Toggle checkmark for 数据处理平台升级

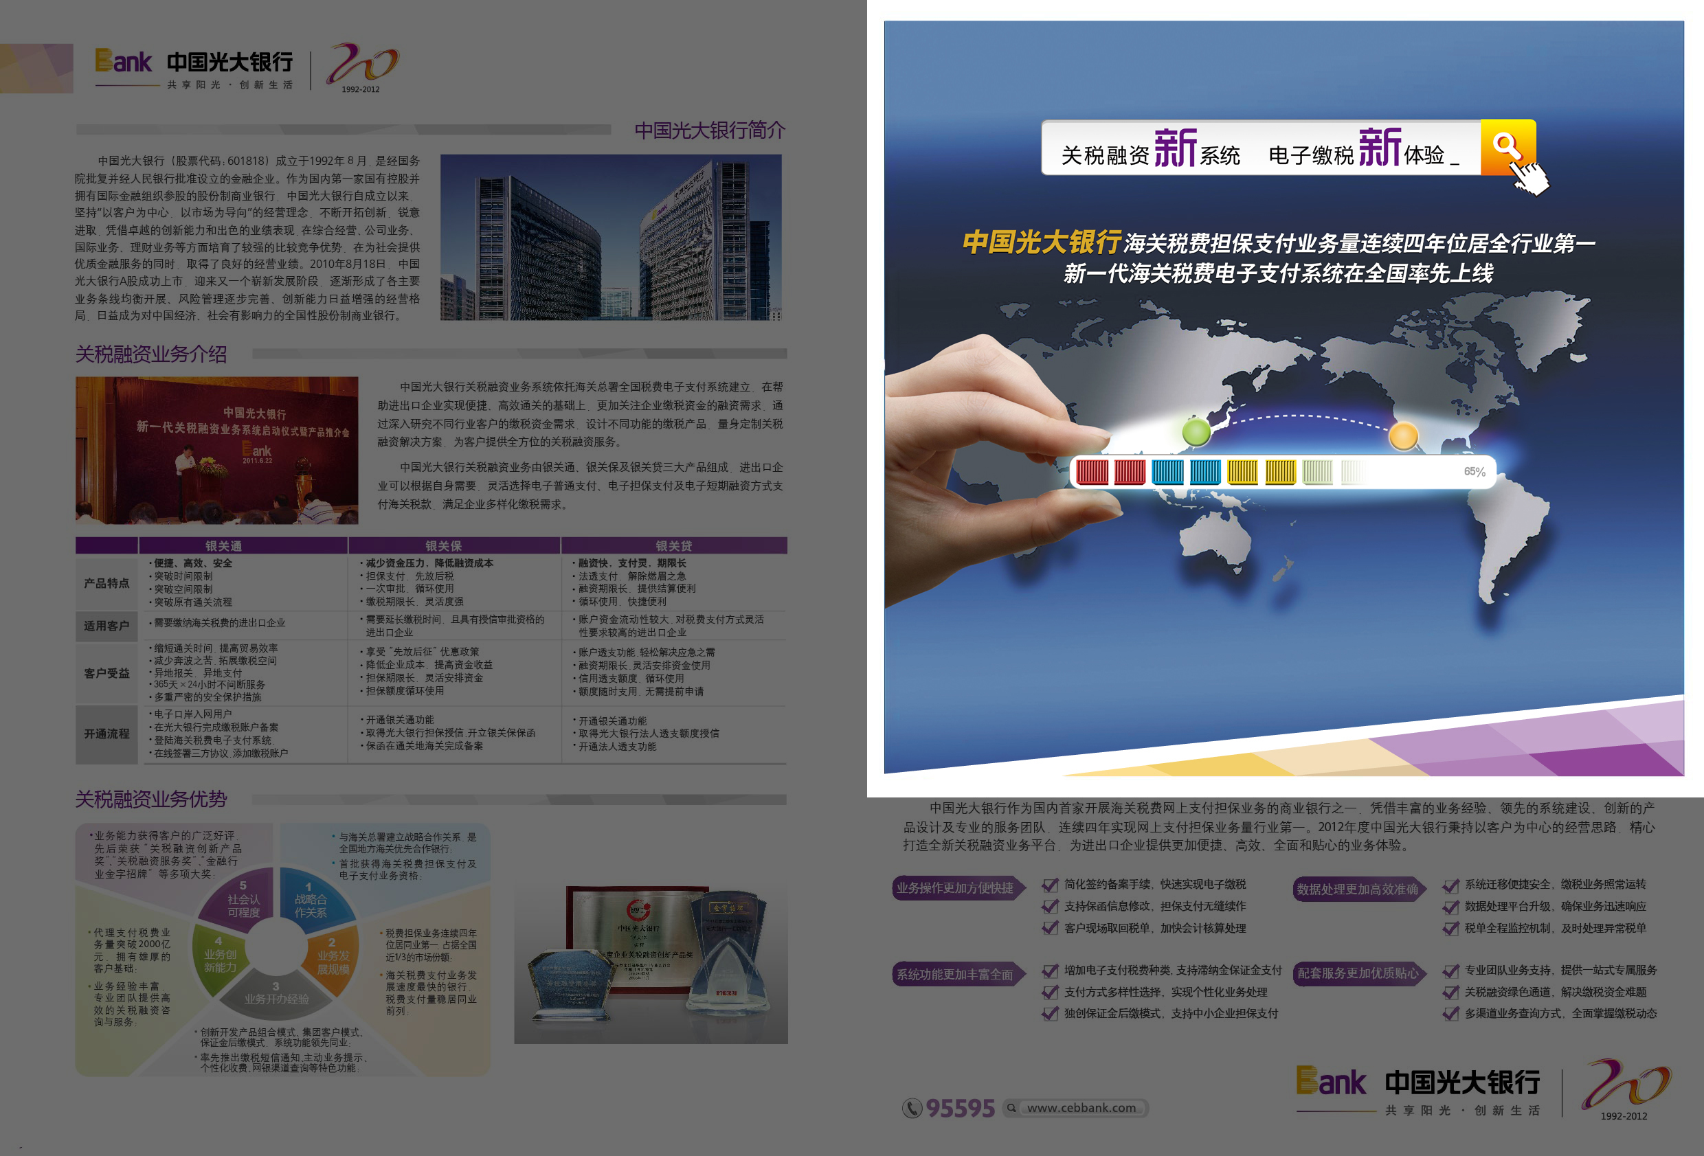[1450, 907]
